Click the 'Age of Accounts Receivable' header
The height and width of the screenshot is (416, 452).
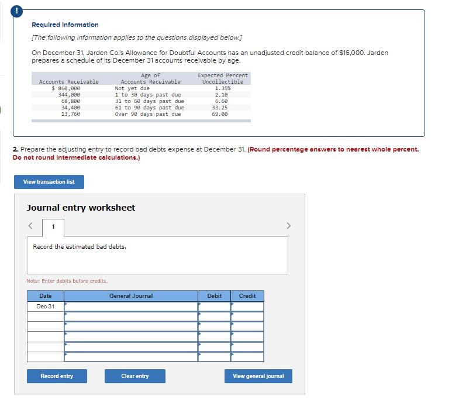[x=150, y=78]
